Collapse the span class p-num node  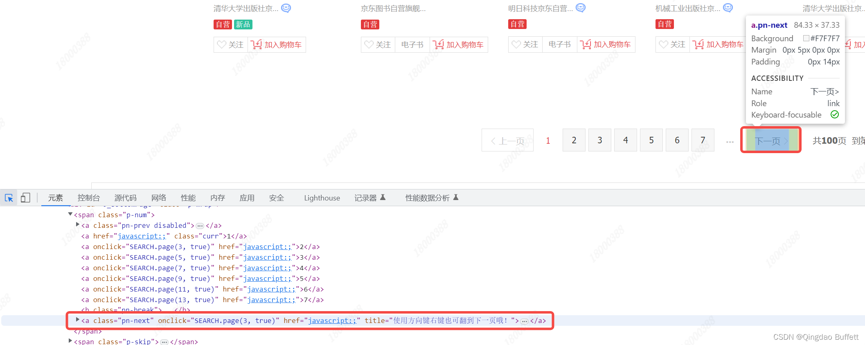(x=70, y=214)
